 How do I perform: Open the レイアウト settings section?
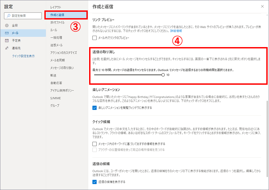pyautogui.click(x=56, y=7)
